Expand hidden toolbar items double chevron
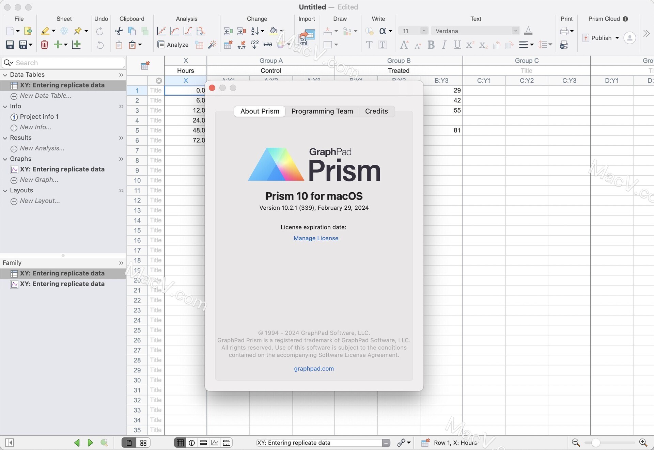654x450 pixels. (646, 33)
